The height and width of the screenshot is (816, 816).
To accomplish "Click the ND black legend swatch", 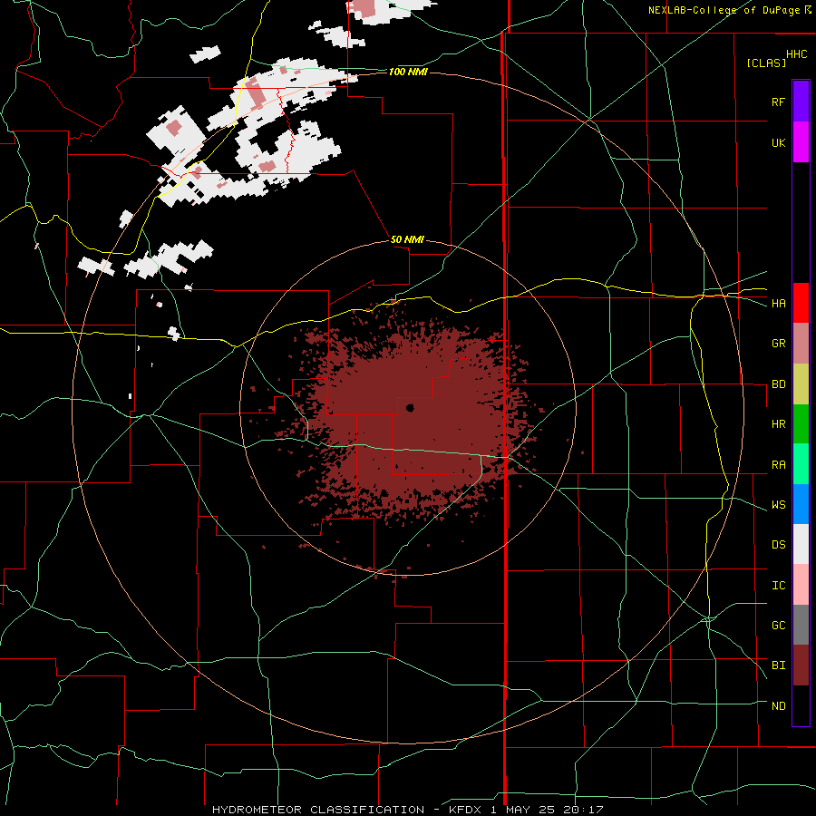I will (801, 705).
